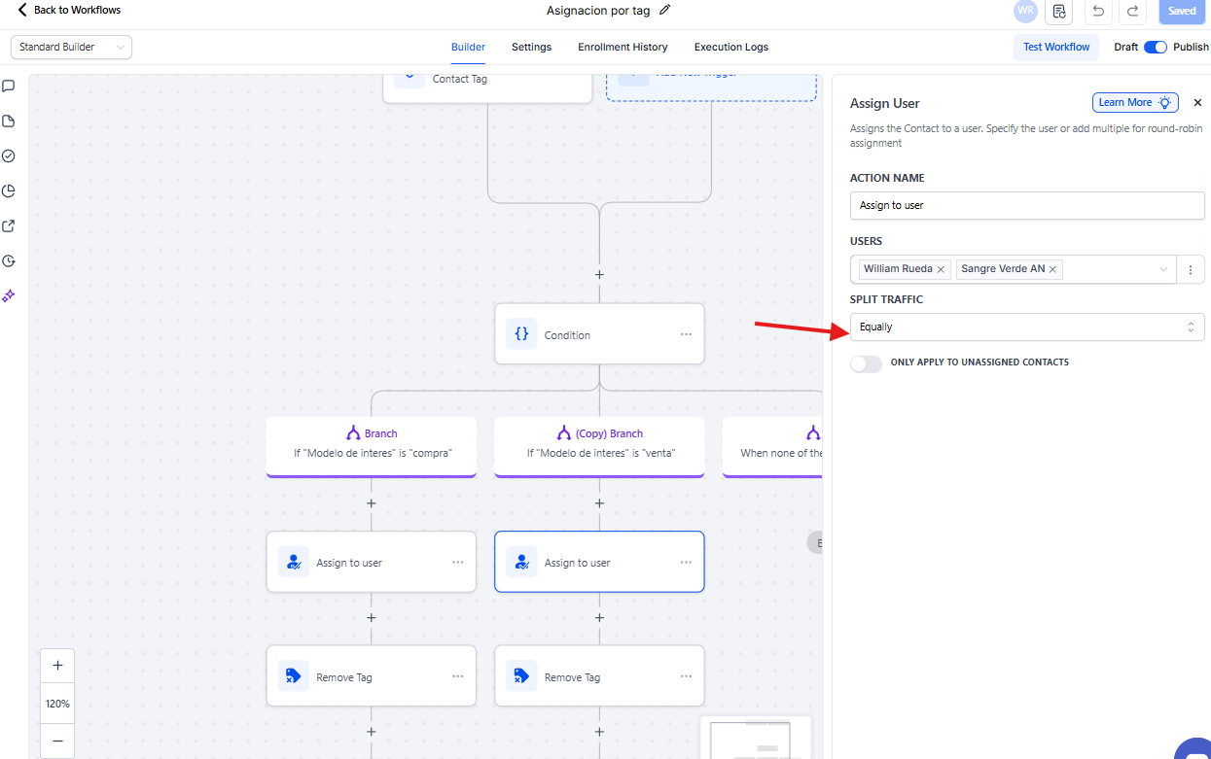Click the undo arrow icon
The image size is (1211, 759).
(x=1098, y=12)
